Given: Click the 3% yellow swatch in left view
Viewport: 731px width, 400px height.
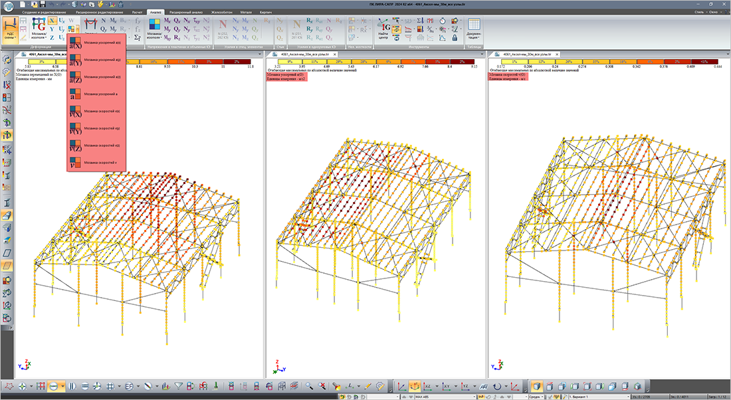Looking at the screenshot, I should (x=42, y=62).
